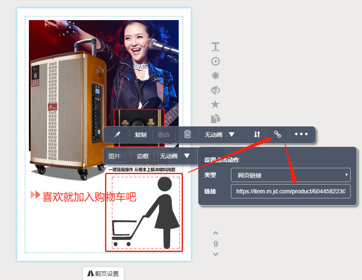Viewport: 362px width, 280px height.
Task: Click the layer order swap arrows icon
Action: click(257, 134)
